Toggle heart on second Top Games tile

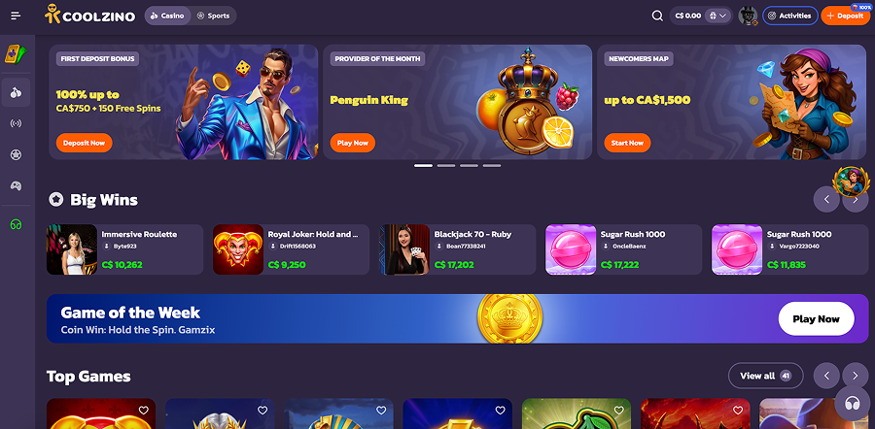tap(262, 411)
